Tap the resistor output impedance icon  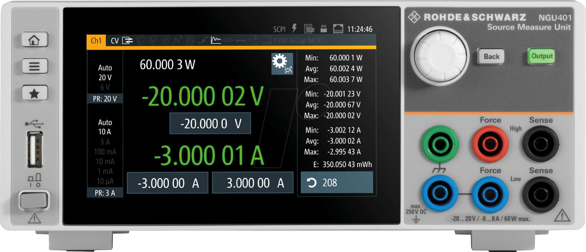pos(229,41)
